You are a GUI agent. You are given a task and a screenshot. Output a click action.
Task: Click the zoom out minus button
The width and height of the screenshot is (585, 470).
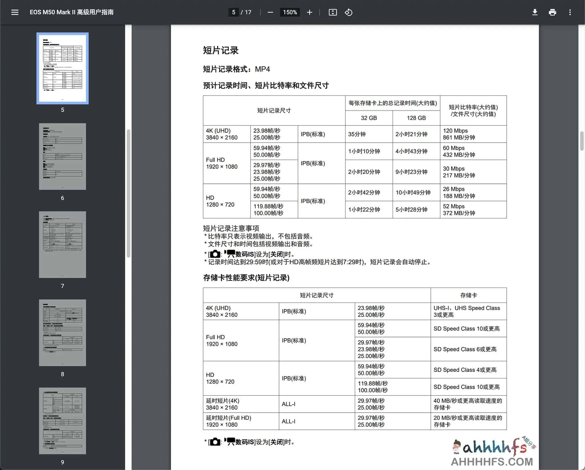(x=270, y=12)
